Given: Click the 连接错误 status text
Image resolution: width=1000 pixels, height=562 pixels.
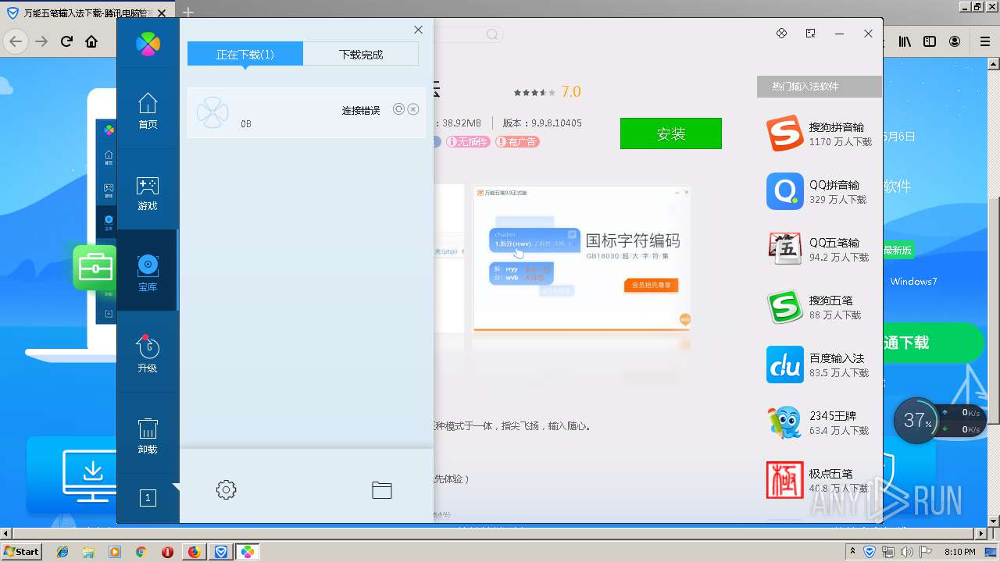Looking at the screenshot, I should 361,110.
